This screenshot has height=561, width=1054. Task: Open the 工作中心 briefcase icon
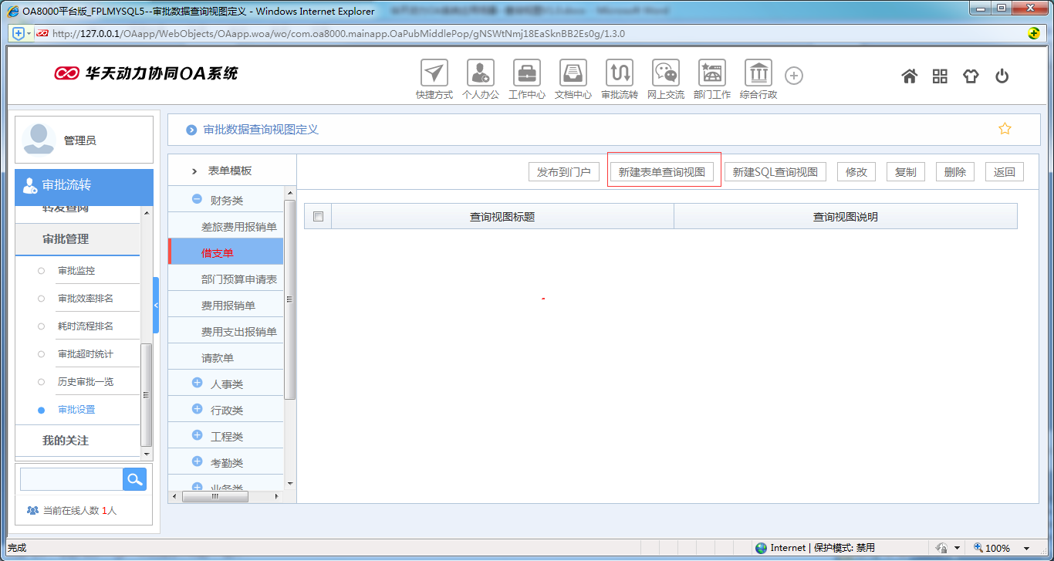[x=527, y=73]
